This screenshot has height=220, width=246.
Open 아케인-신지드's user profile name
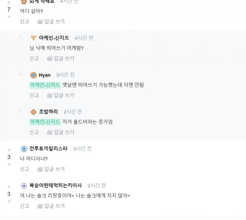click(54, 38)
